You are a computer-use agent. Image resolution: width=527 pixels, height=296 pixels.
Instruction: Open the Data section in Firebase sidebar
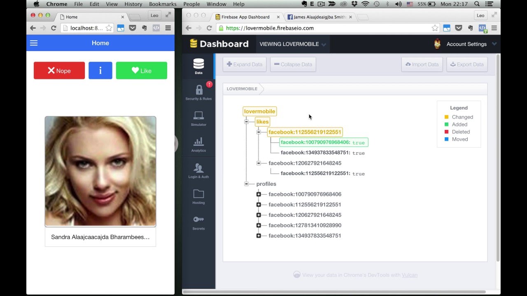pos(198,67)
